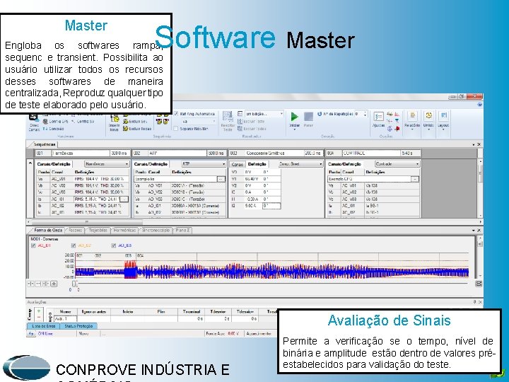Click the I2 angle field showing 0°
This screenshot has width=509, height=382.
271,206
